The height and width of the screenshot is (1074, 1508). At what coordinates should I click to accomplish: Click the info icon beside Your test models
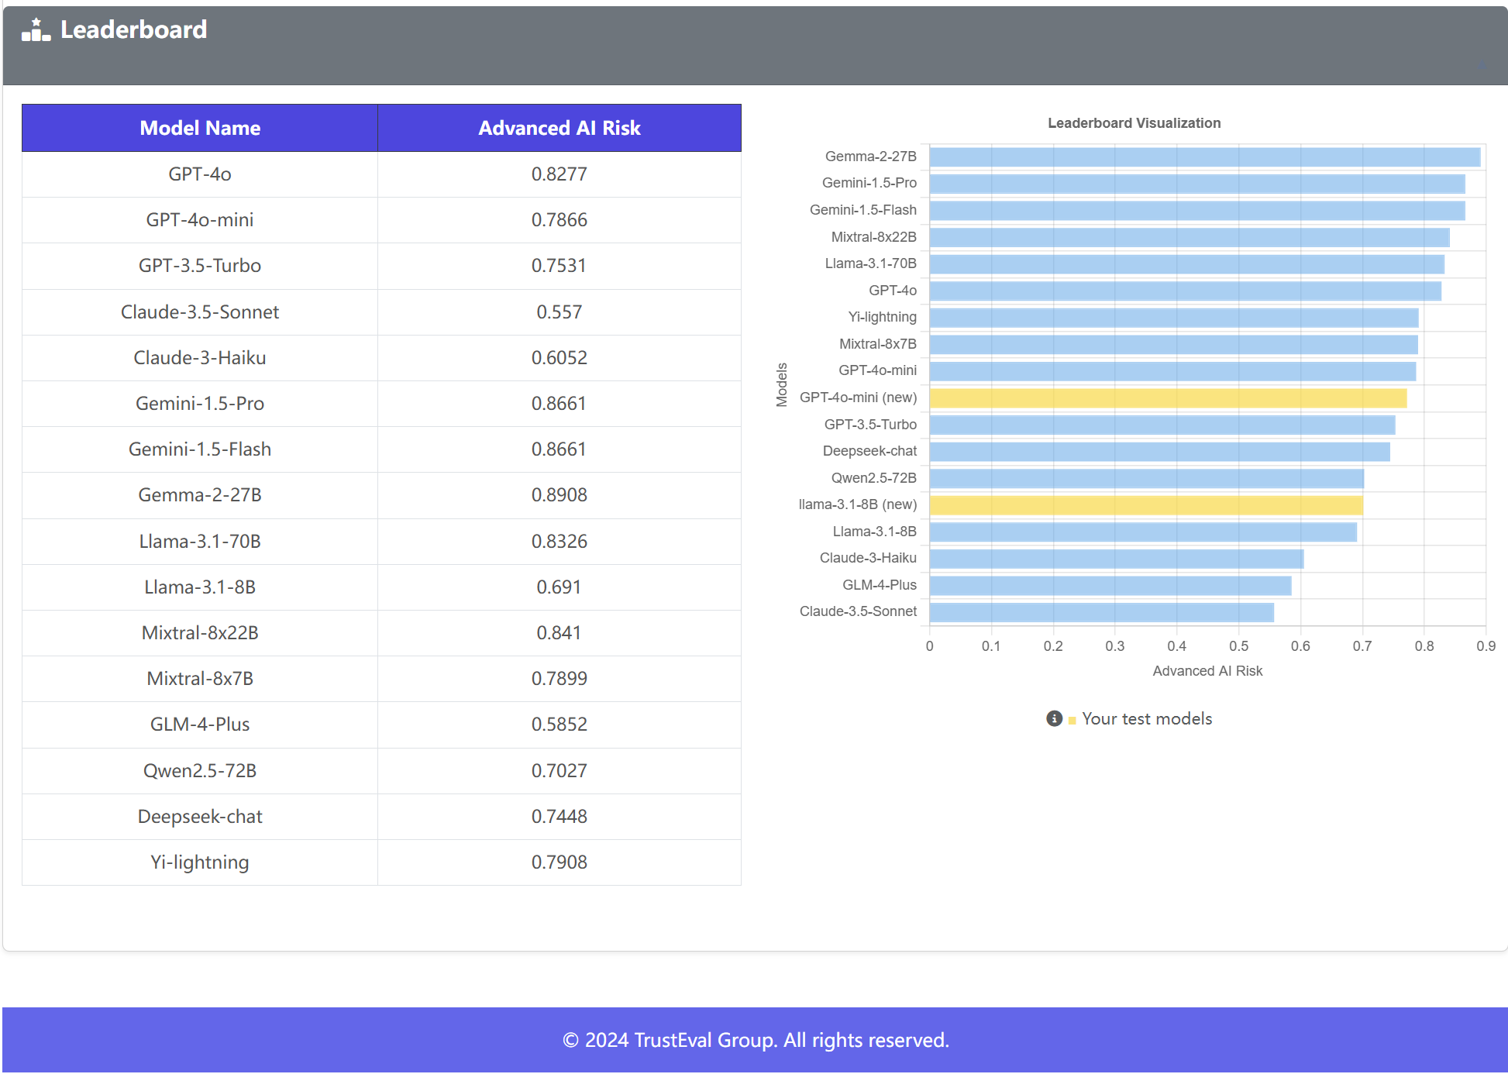tap(1054, 718)
